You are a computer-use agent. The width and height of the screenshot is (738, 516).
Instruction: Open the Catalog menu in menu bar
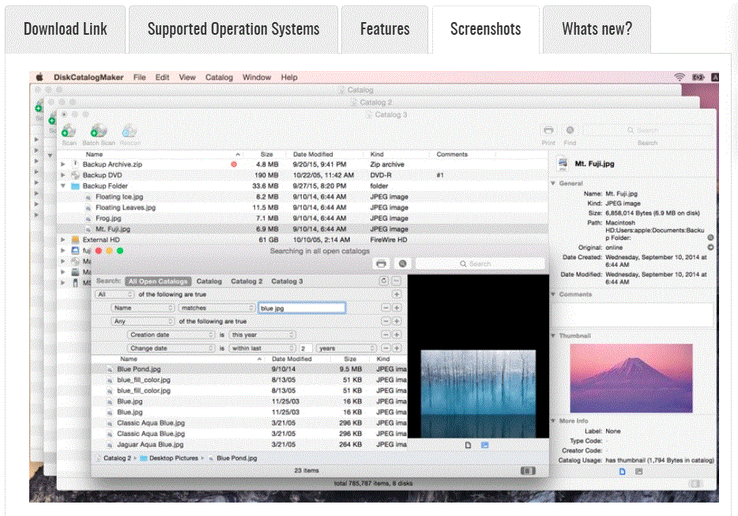pyautogui.click(x=219, y=77)
